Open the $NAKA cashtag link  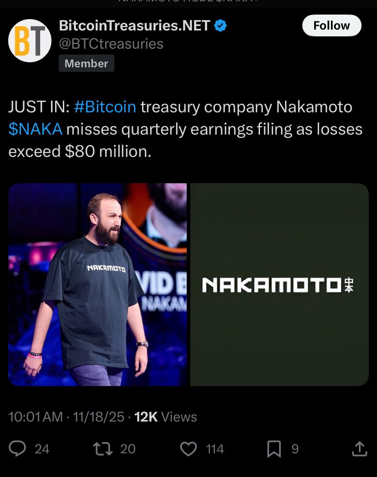[35, 129]
